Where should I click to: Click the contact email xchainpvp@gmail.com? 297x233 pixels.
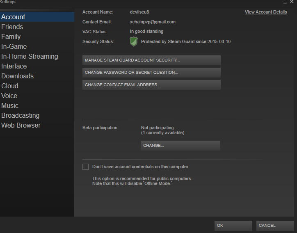tap(153, 22)
